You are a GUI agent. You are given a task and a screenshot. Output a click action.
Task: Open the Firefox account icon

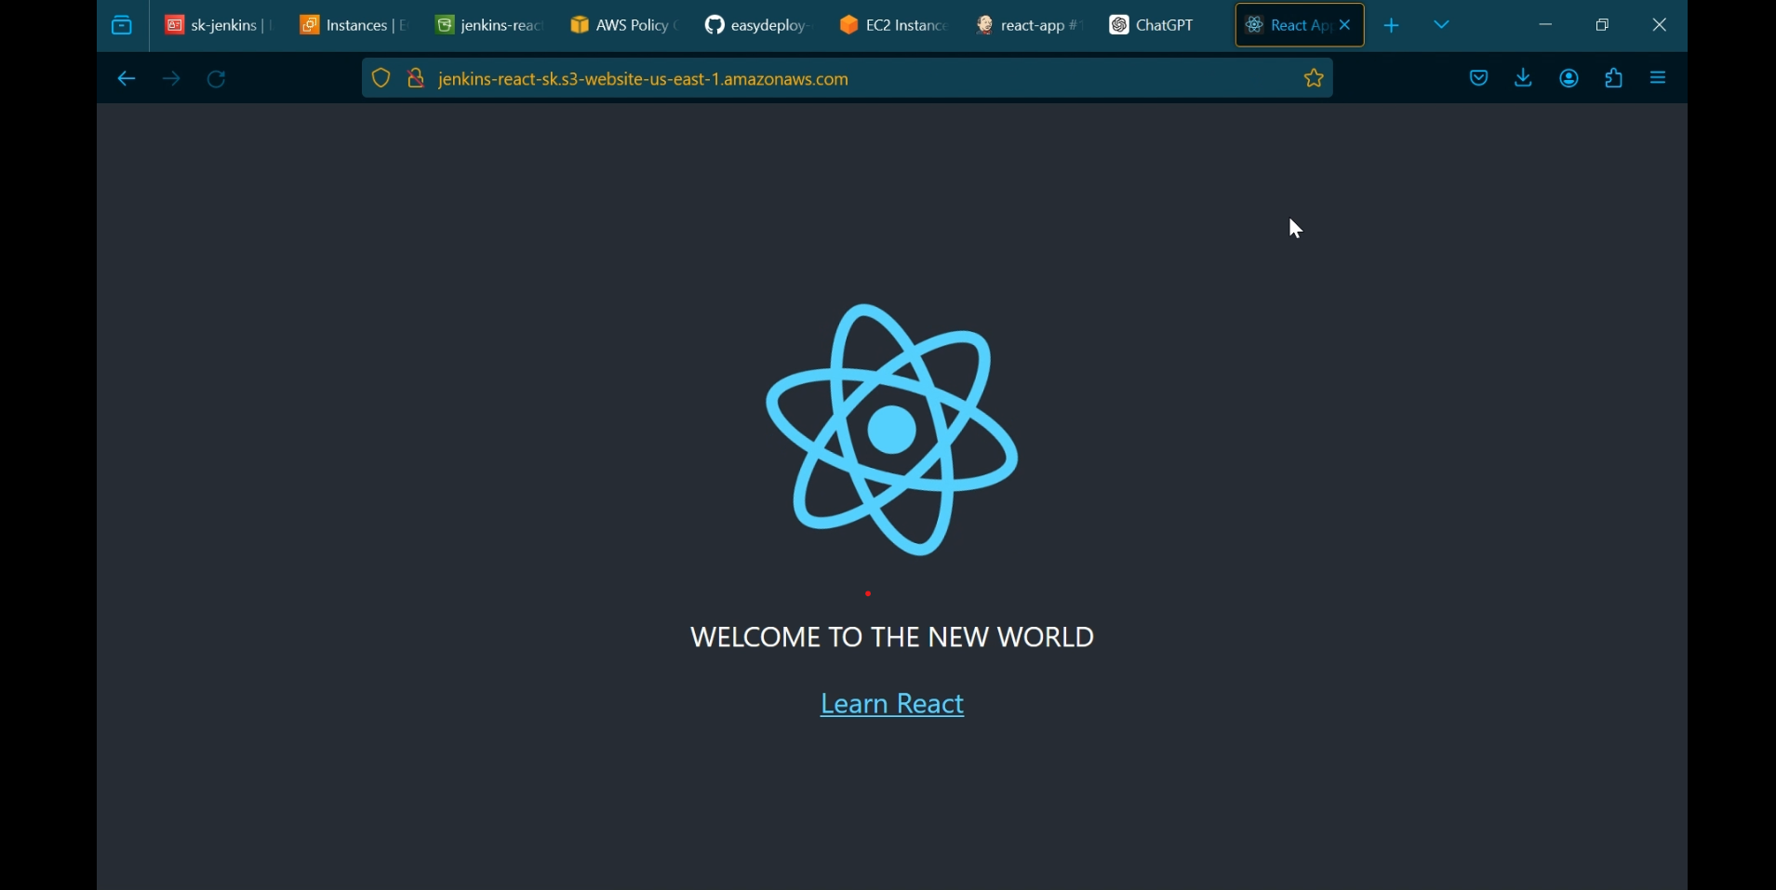point(1569,79)
